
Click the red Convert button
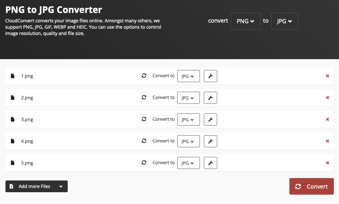pyautogui.click(x=311, y=186)
